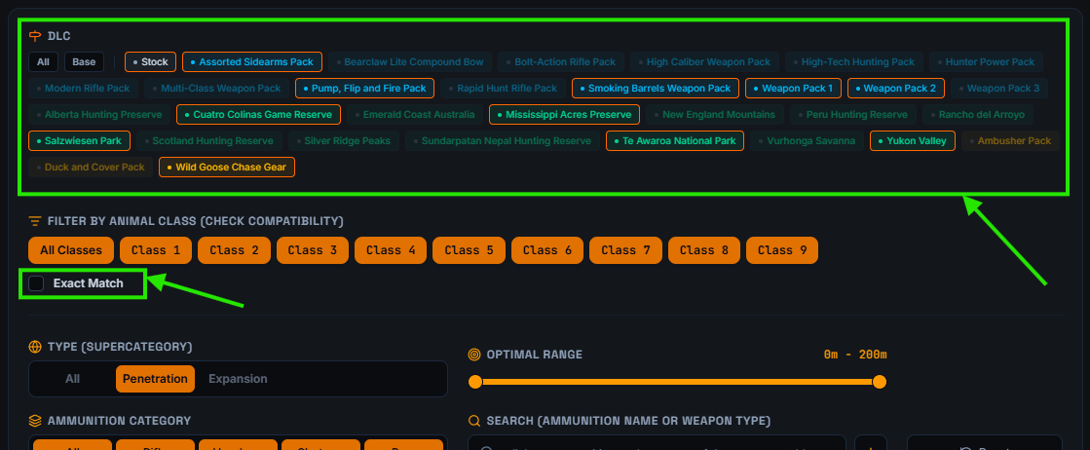Image resolution: width=1090 pixels, height=450 pixels.
Task: Click the magnifier icon next to Search
Action: pyautogui.click(x=474, y=421)
